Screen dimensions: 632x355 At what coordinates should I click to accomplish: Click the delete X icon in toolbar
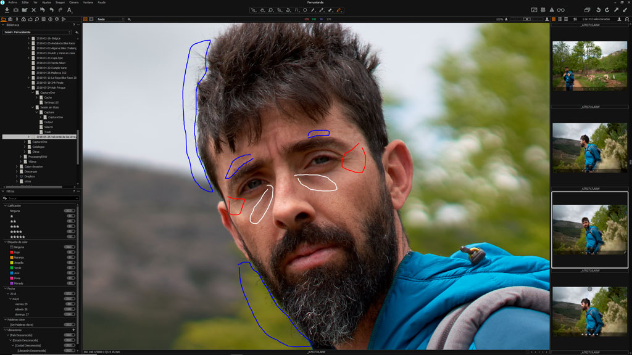pyautogui.click(x=33, y=10)
